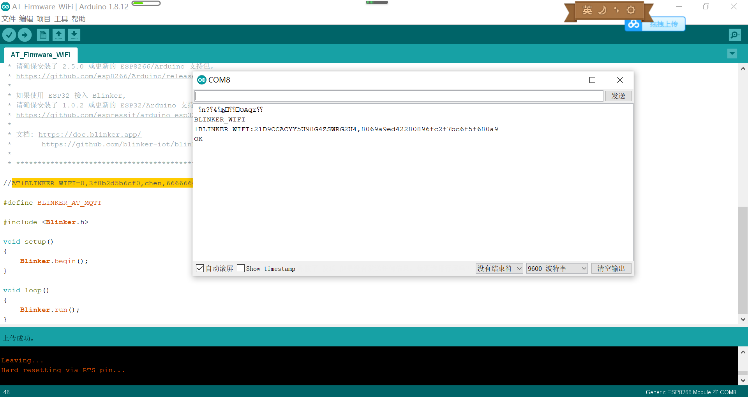Screen dimensions: 748x397
Task: Click the 清空输出 clear output button
Action: click(611, 268)
